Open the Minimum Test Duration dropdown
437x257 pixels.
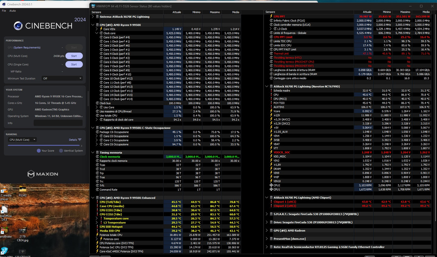click(62, 78)
